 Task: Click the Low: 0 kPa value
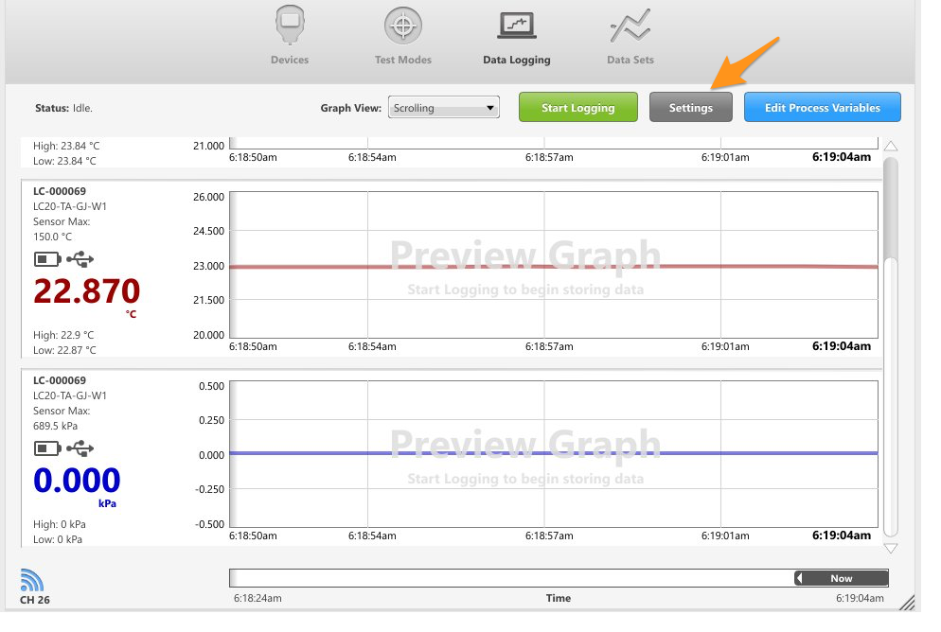[x=58, y=539]
